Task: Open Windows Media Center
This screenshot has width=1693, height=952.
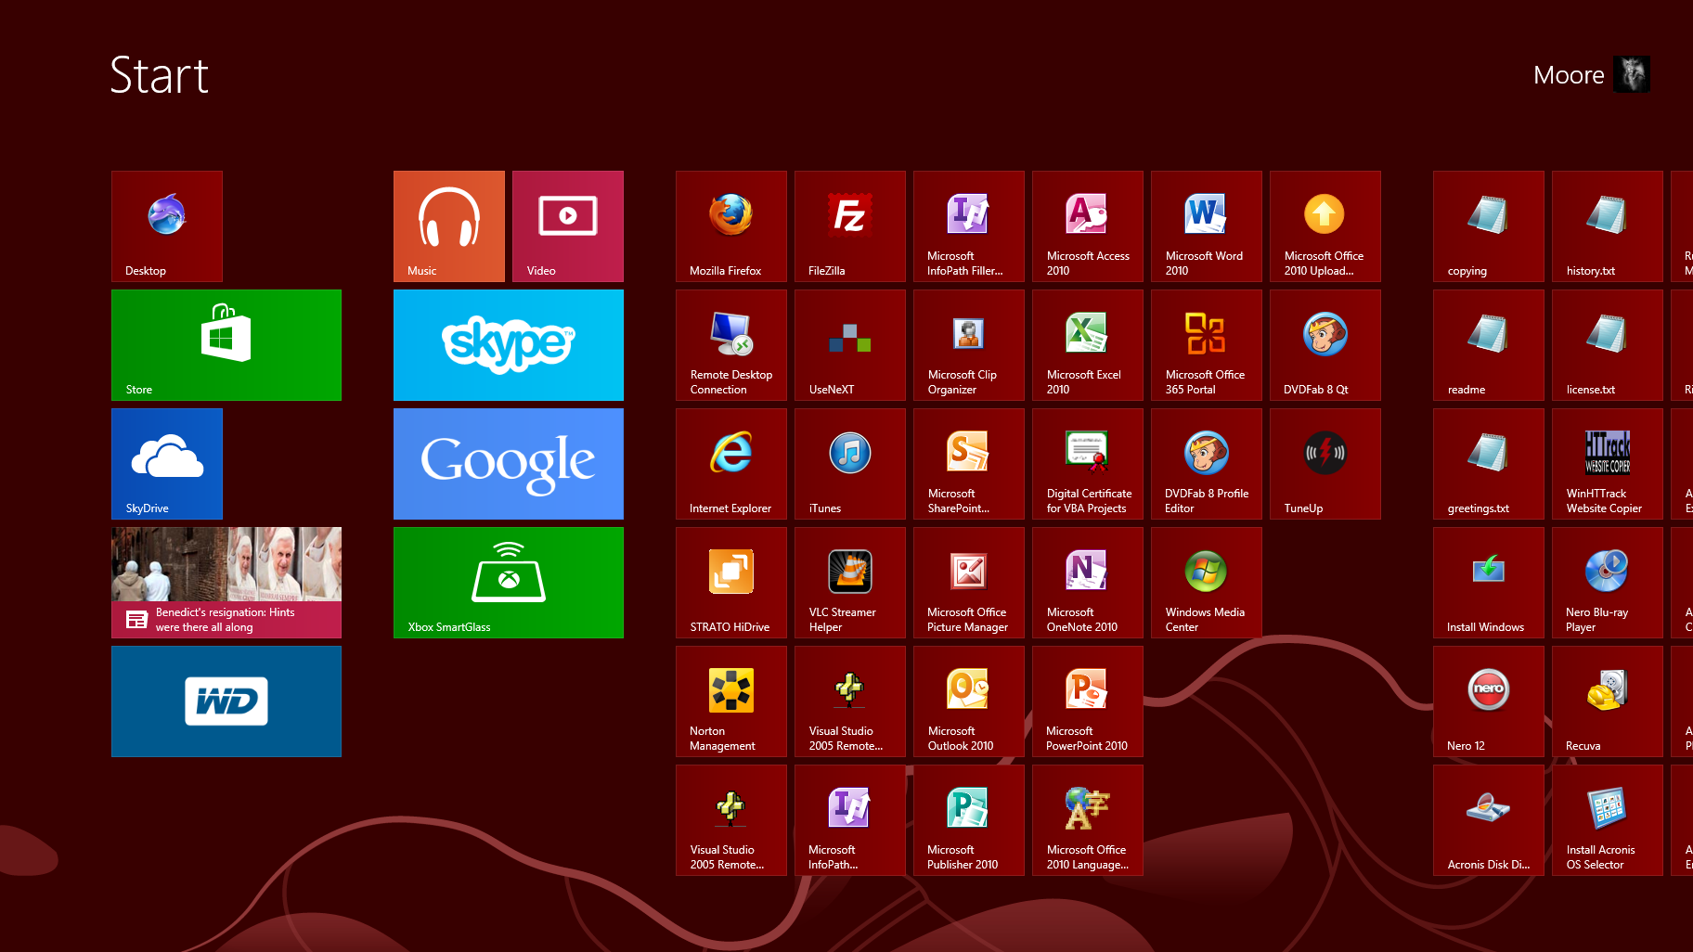Action: pyautogui.click(x=1206, y=582)
